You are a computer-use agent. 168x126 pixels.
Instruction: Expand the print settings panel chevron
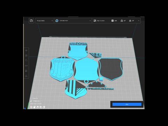point(139,21)
